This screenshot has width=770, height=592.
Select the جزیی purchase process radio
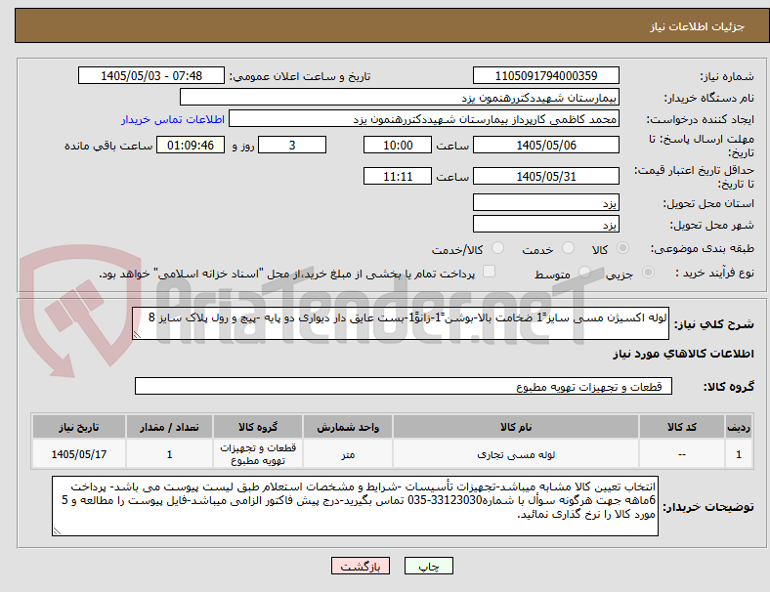[648, 273]
